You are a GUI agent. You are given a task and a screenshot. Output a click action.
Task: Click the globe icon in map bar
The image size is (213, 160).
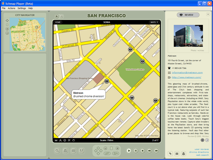pyautogui.click(x=65, y=140)
